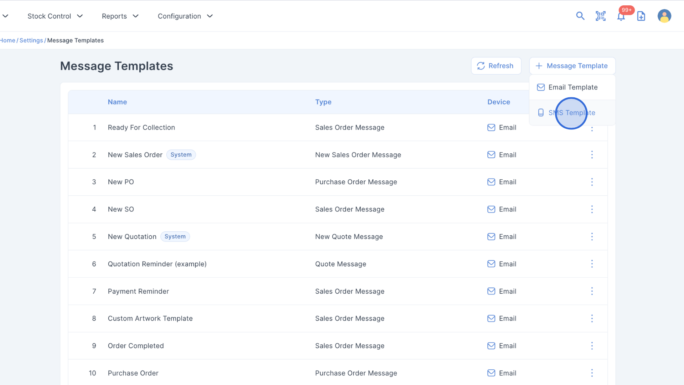Open the user profile avatar
This screenshot has height=385, width=684.
tap(664, 16)
